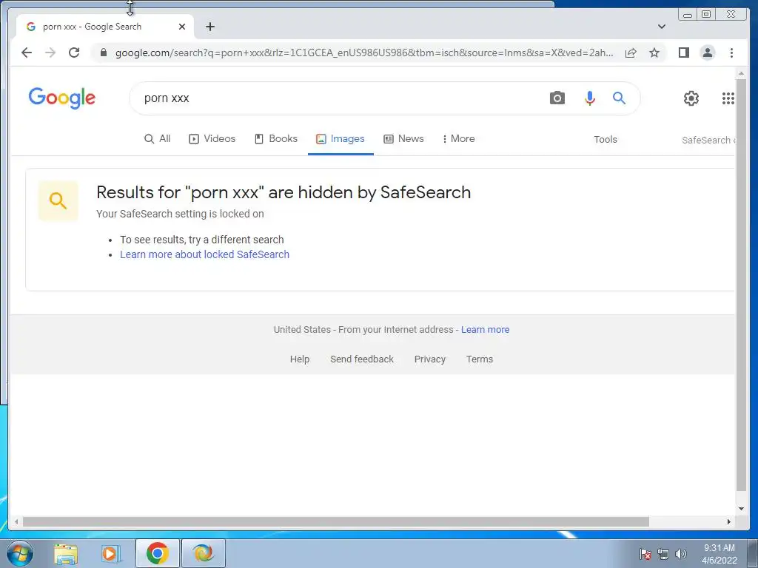
Task: Click the Chrome taskbar icon
Action: click(x=157, y=553)
